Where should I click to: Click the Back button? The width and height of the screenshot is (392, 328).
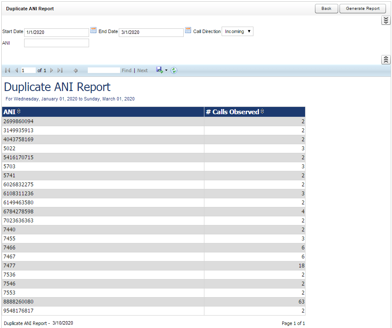point(326,9)
